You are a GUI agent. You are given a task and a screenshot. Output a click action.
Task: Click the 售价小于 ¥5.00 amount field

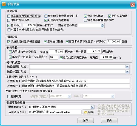click(30, 25)
